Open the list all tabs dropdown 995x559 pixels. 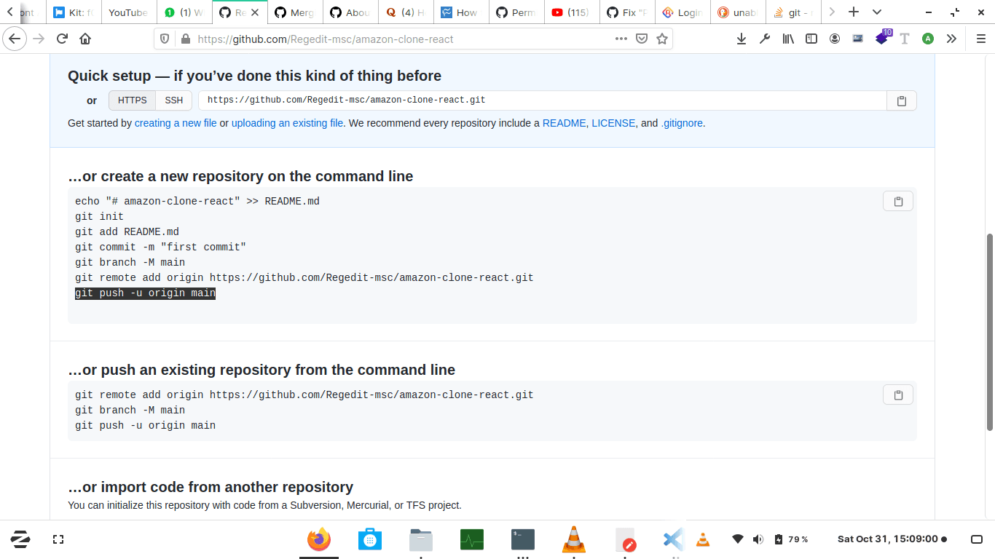(877, 12)
